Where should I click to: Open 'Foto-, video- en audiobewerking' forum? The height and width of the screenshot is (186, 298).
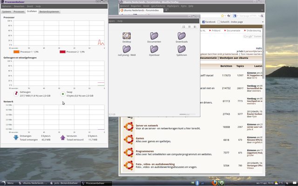click(x=155, y=164)
